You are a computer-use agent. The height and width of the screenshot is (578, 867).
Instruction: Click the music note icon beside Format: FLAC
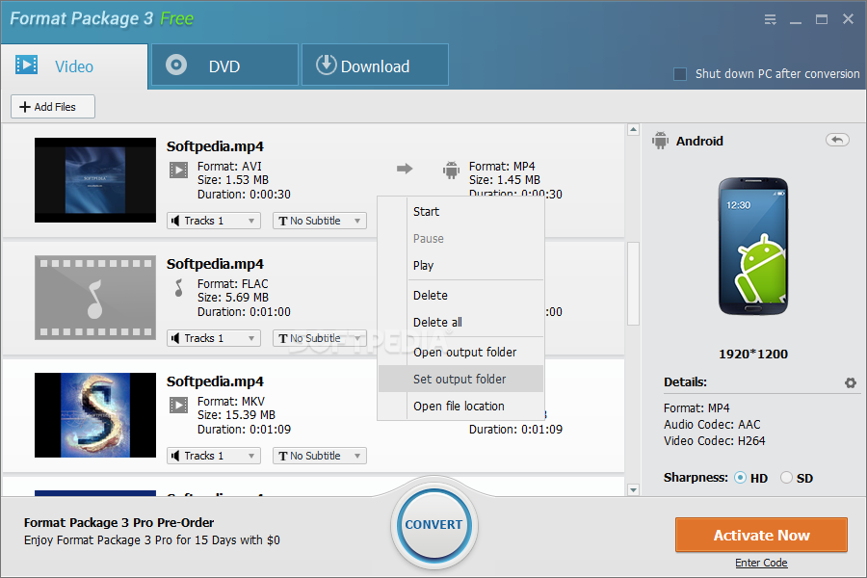pyautogui.click(x=178, y=288)
